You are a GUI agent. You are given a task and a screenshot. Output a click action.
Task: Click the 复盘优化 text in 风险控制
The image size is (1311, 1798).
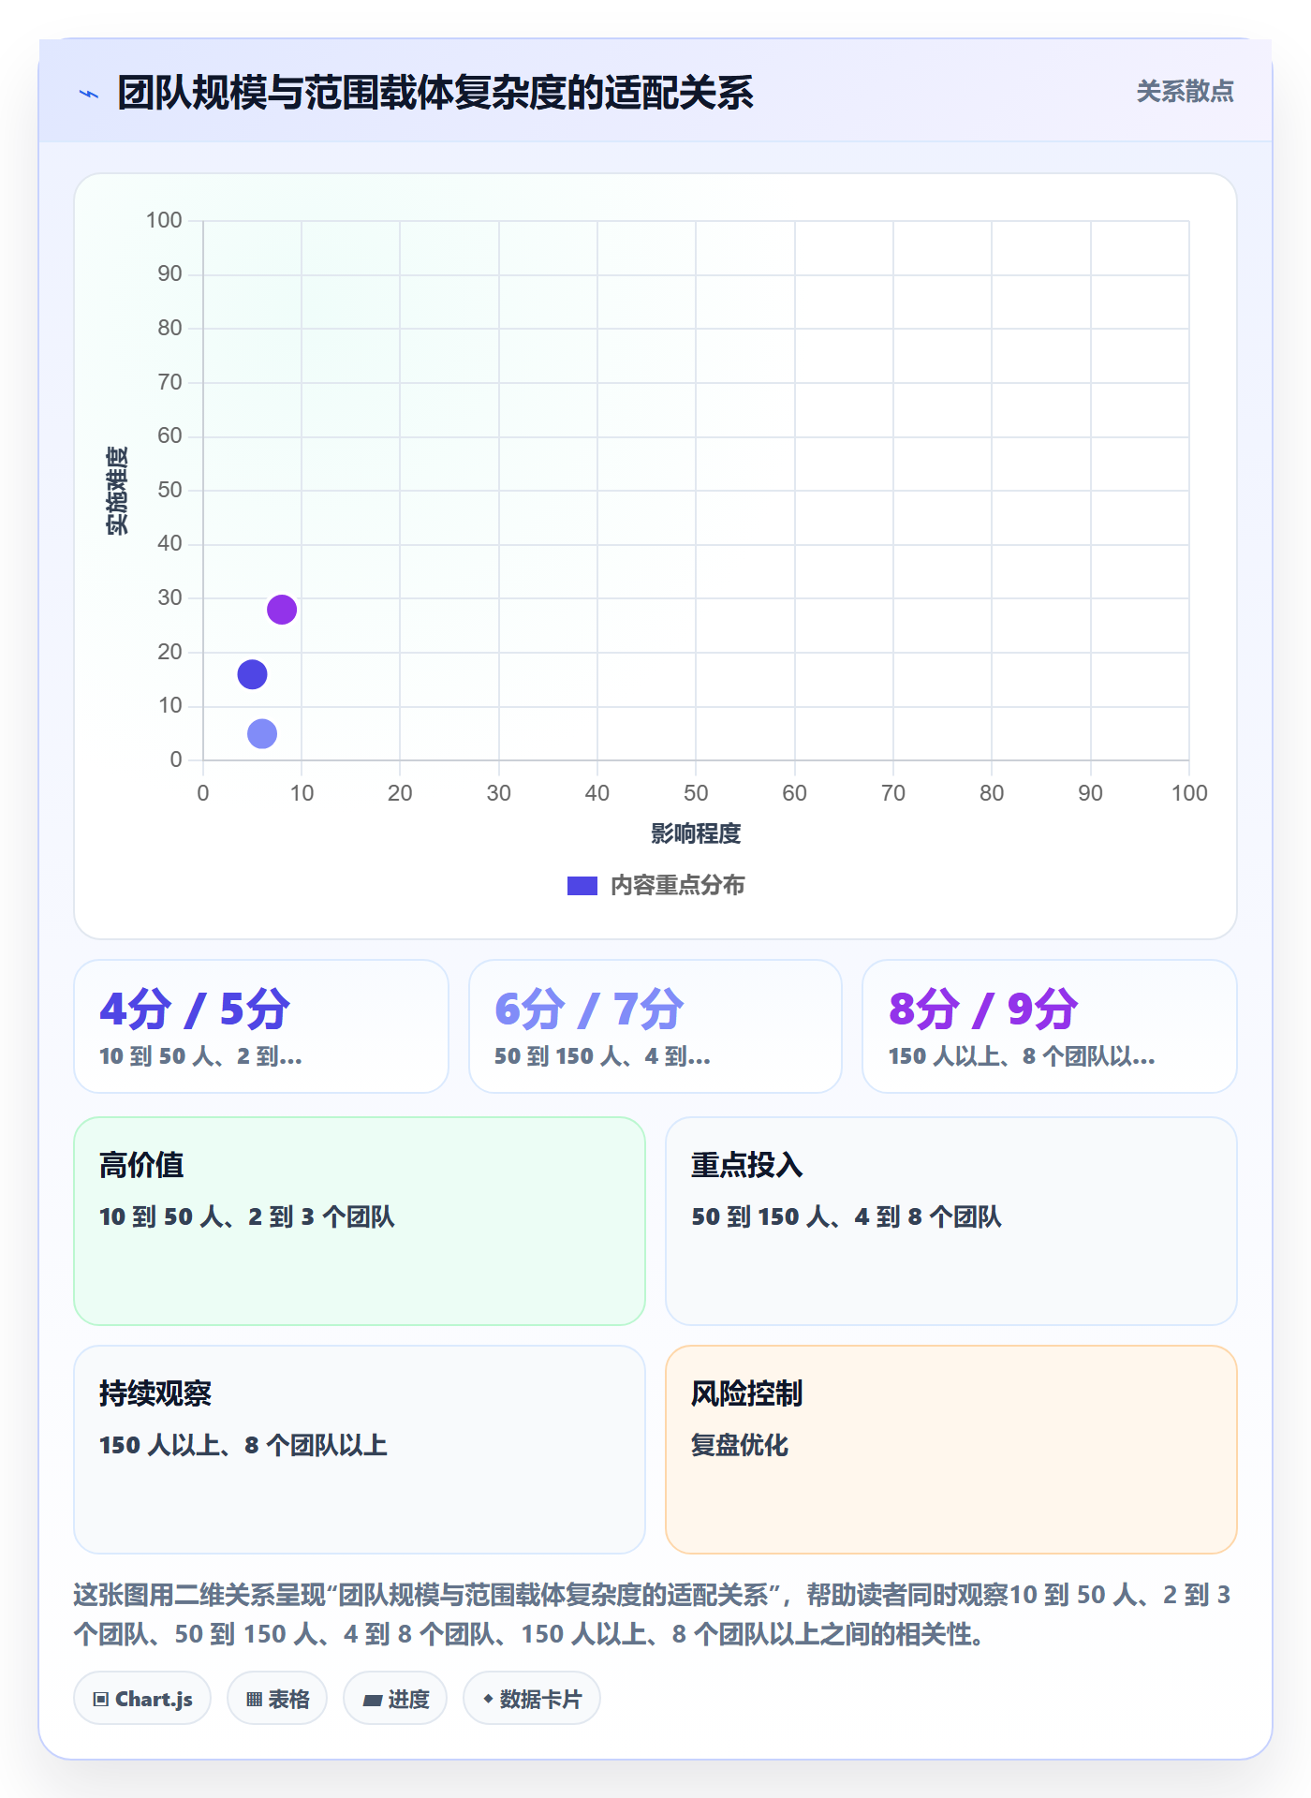[740, 1445]
